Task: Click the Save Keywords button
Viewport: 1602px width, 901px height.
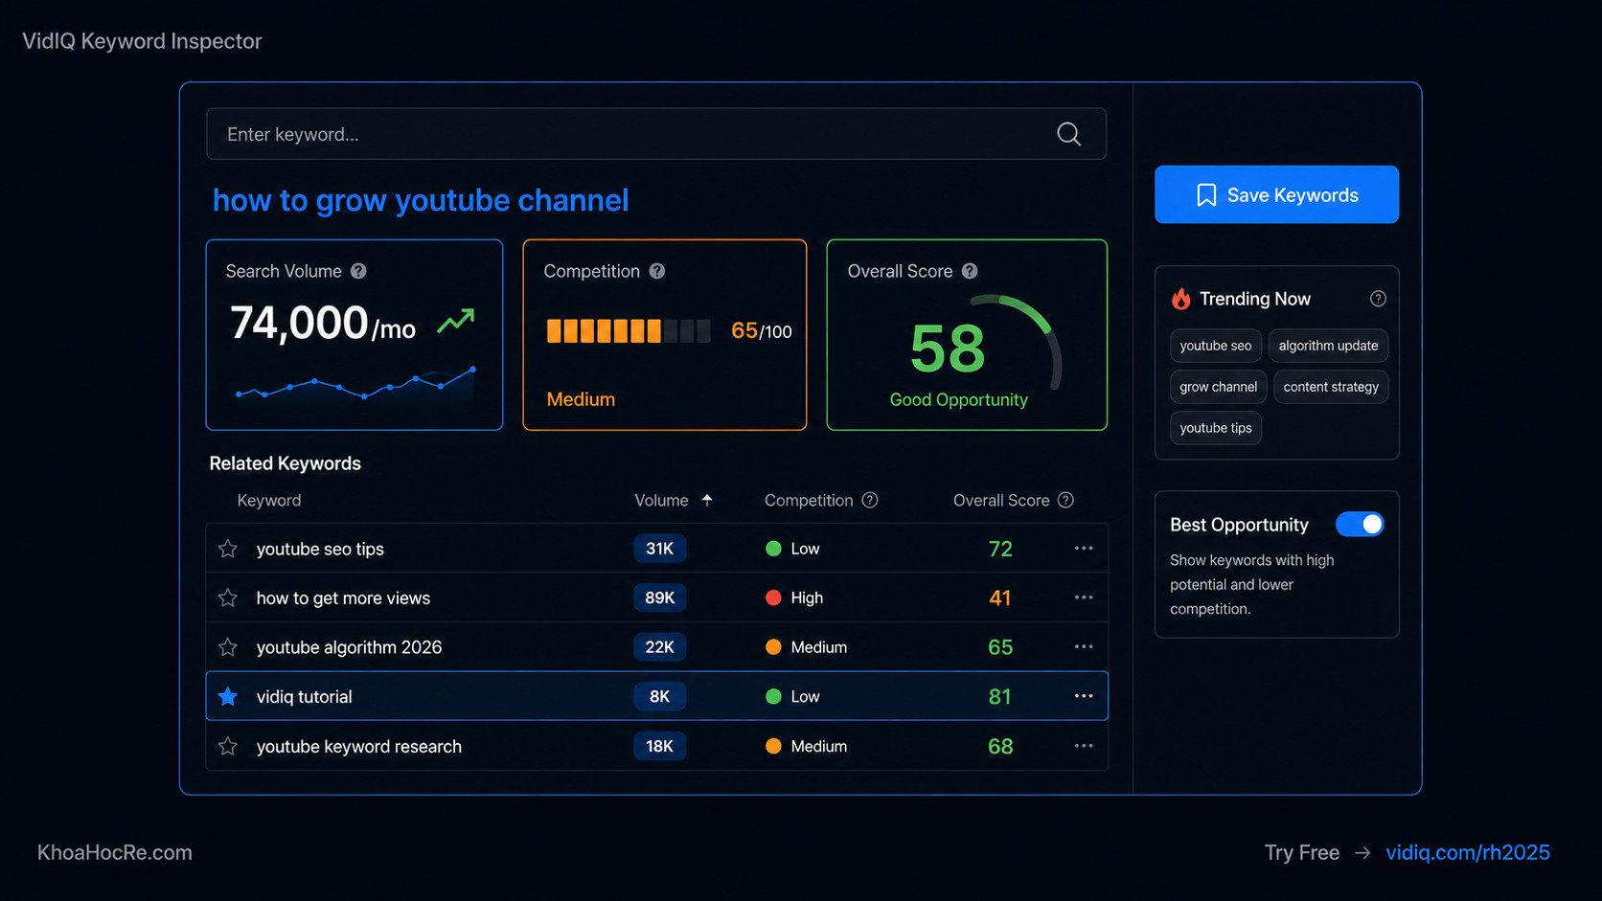Action: 1276,194
